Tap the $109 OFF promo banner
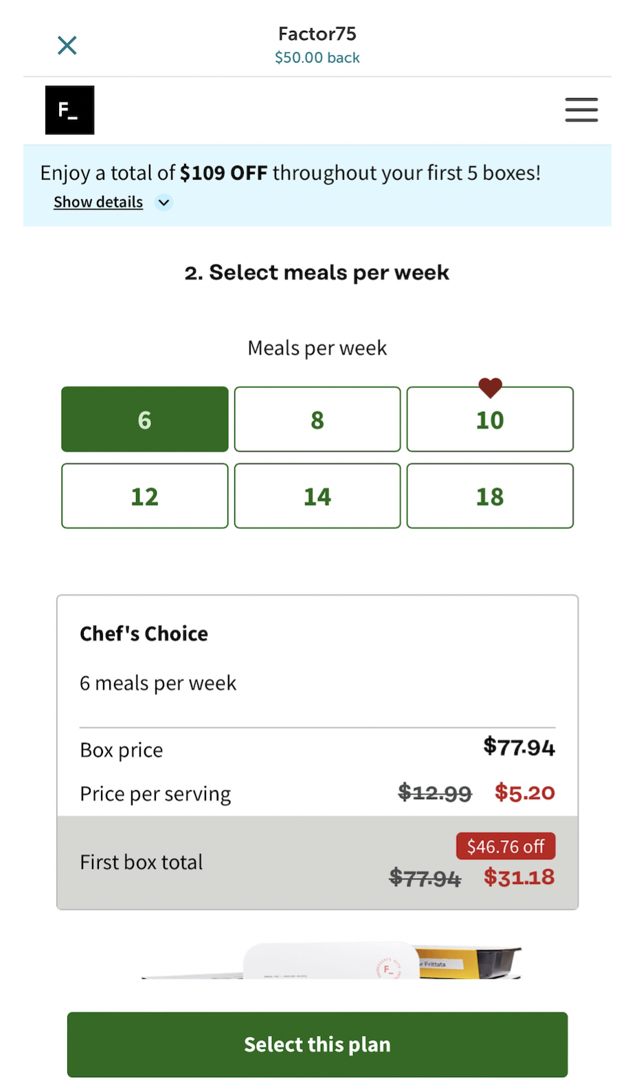The width and height of the screenshot is (639, 1088). [290, 173]
